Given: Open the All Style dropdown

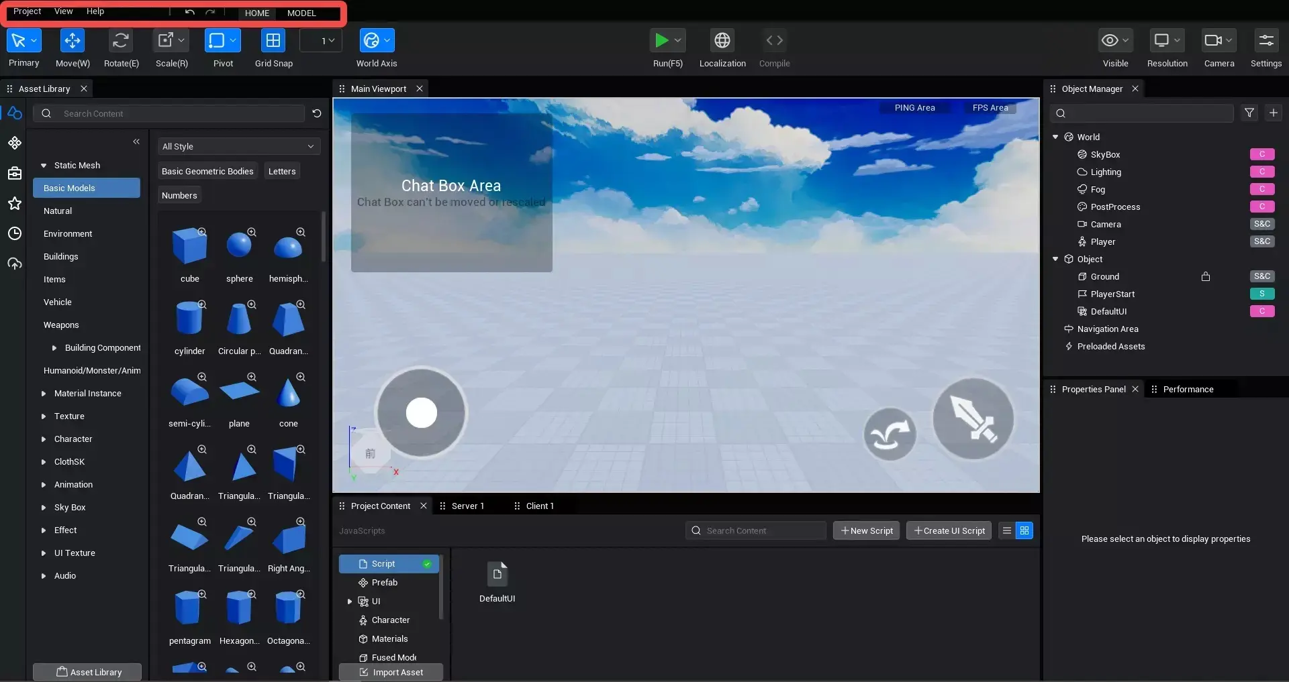Looking at the screenshot, I should point(238,146).
